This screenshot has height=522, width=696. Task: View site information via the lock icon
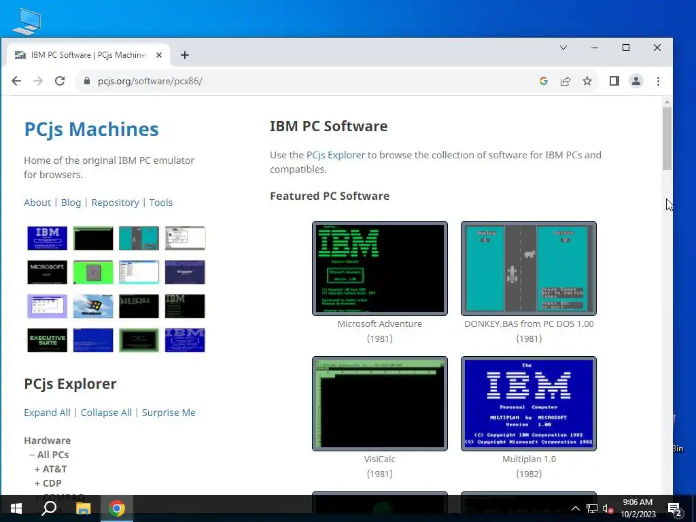(87, 82)
